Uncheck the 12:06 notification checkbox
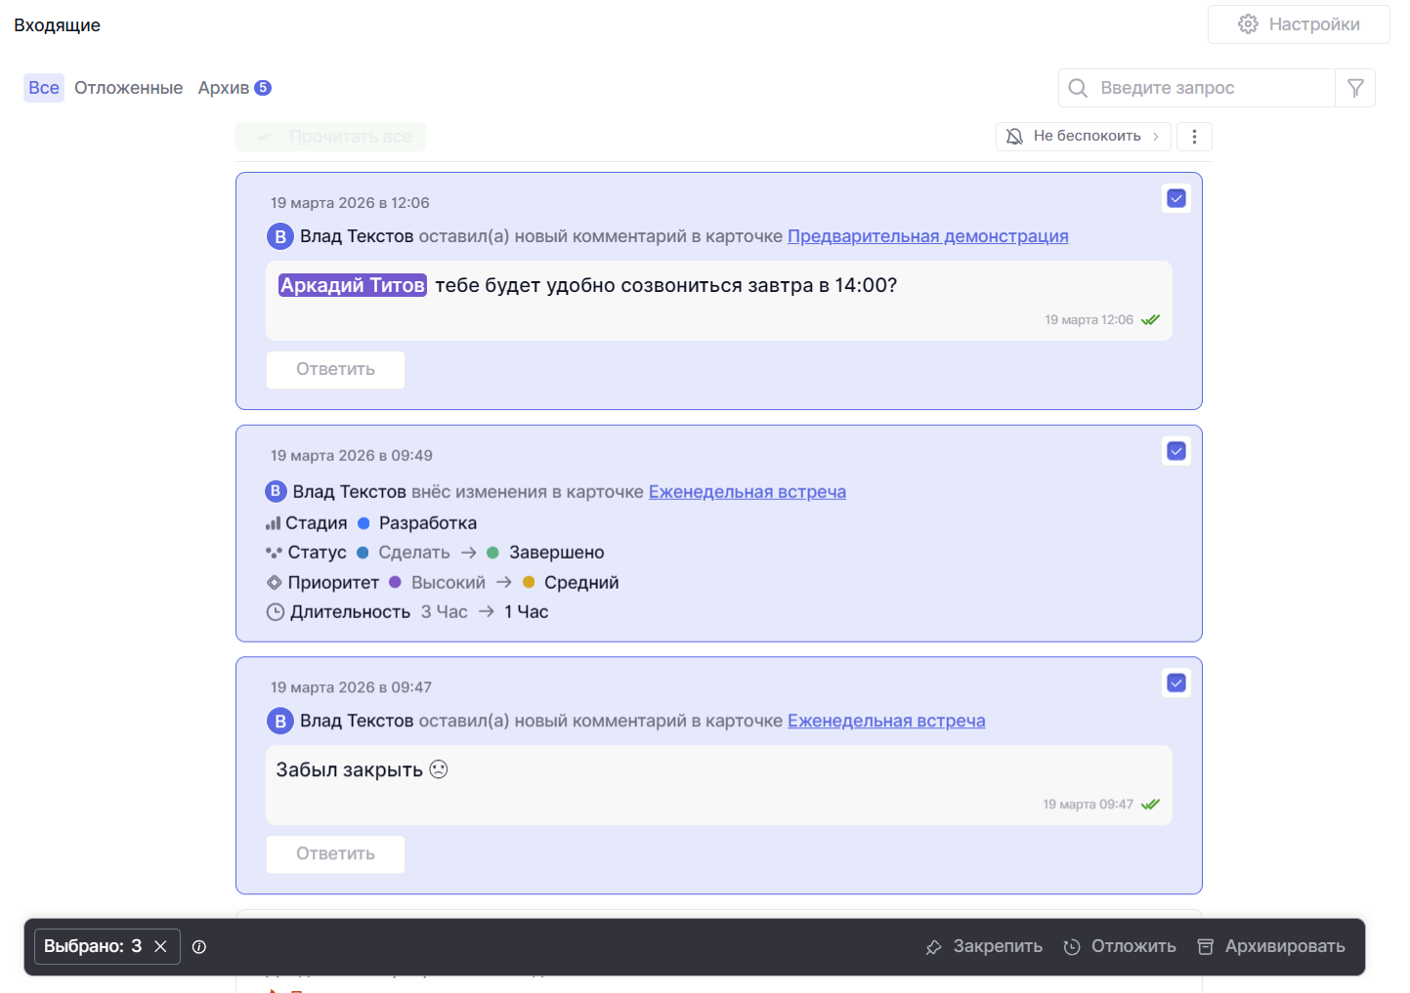Screen dimensions: 1410x993 tap(1176, 198)
